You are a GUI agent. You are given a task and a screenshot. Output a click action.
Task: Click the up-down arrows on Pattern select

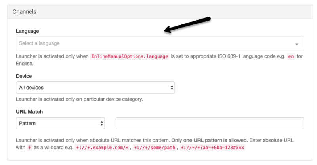pos(102,123)
